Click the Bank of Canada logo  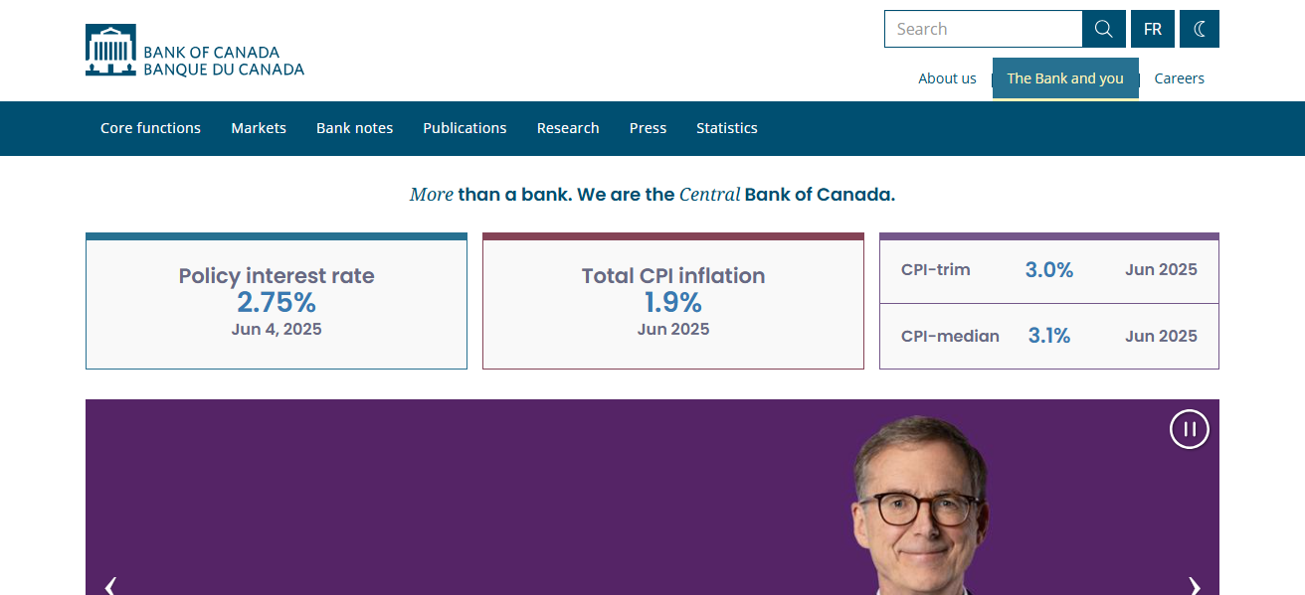[x=195, y=51]
